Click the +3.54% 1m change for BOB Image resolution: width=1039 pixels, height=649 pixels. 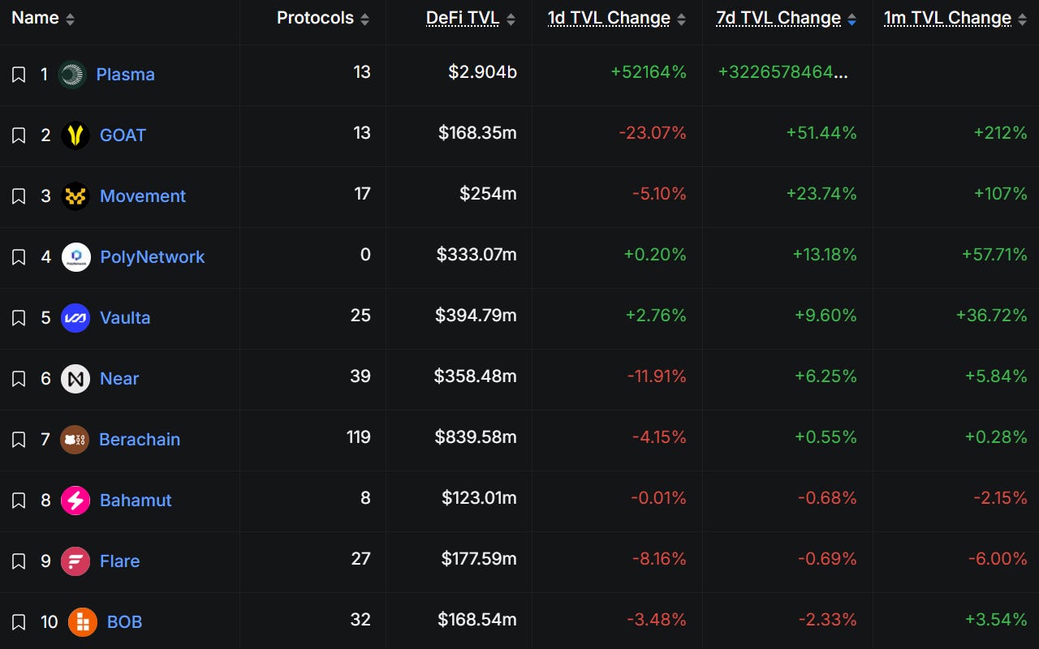[x=996, y=620]
